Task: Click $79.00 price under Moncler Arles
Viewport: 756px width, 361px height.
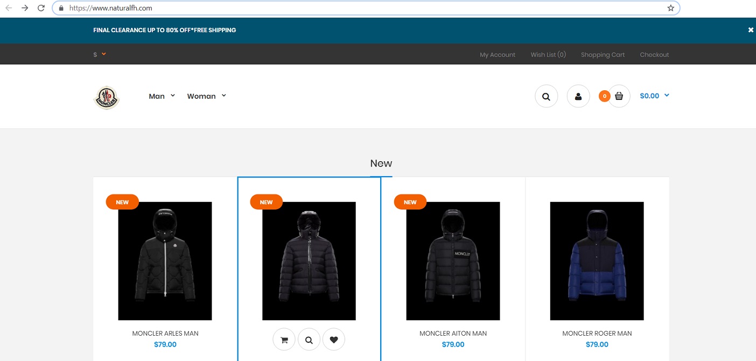Action: [165, 344]
